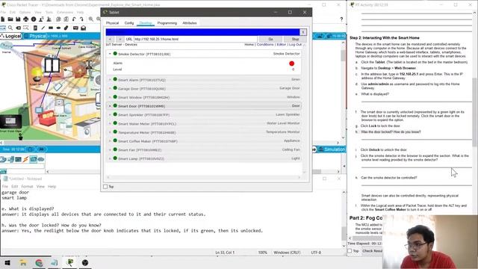Image resolution: width=478 pixels, height=269 pixels.
Task: Open the Config tab in Tablet window
Action: click(129, 23)
